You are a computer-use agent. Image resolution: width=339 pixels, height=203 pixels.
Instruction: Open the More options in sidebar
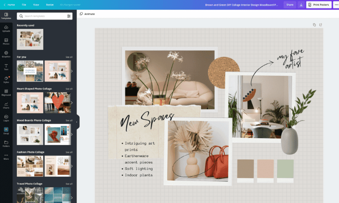(6, 157)
